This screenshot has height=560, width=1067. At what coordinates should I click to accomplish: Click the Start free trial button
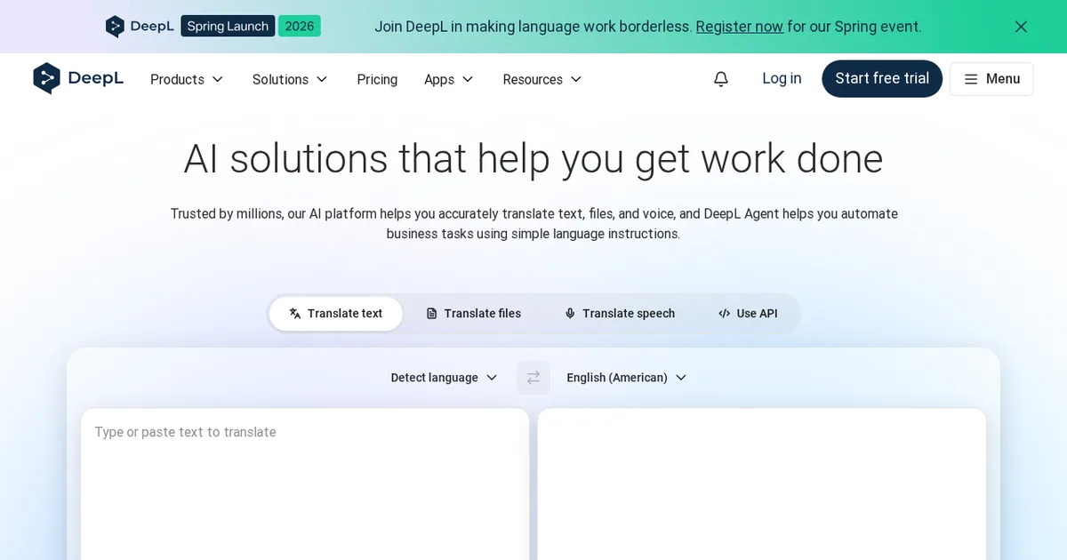tap(882, 78)
